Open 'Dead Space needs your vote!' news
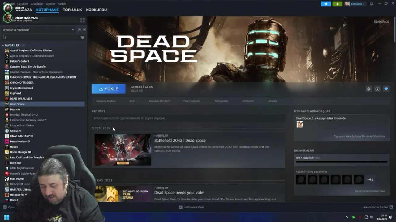Screen dimensions: 396x222 coord(179,192)
